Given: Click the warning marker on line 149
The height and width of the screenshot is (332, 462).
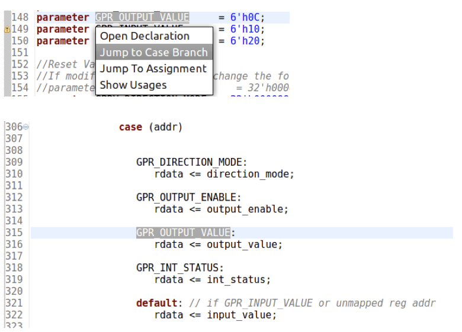Looking at the screenshot, I should [x=7, y=30].
